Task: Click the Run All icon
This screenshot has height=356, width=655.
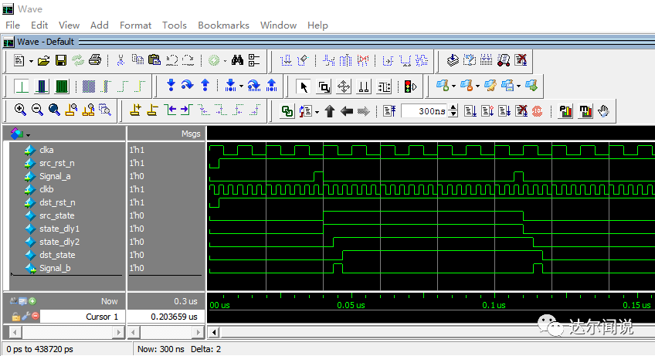Action: [x=504, y=111]
